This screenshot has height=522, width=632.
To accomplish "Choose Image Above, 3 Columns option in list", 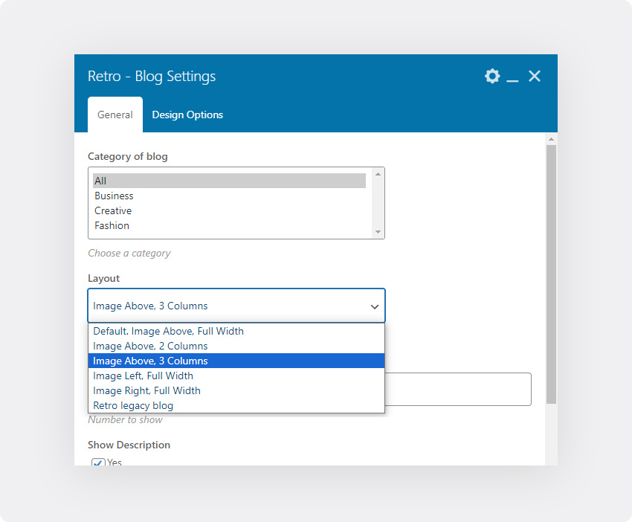I will (x=236, y=361).
